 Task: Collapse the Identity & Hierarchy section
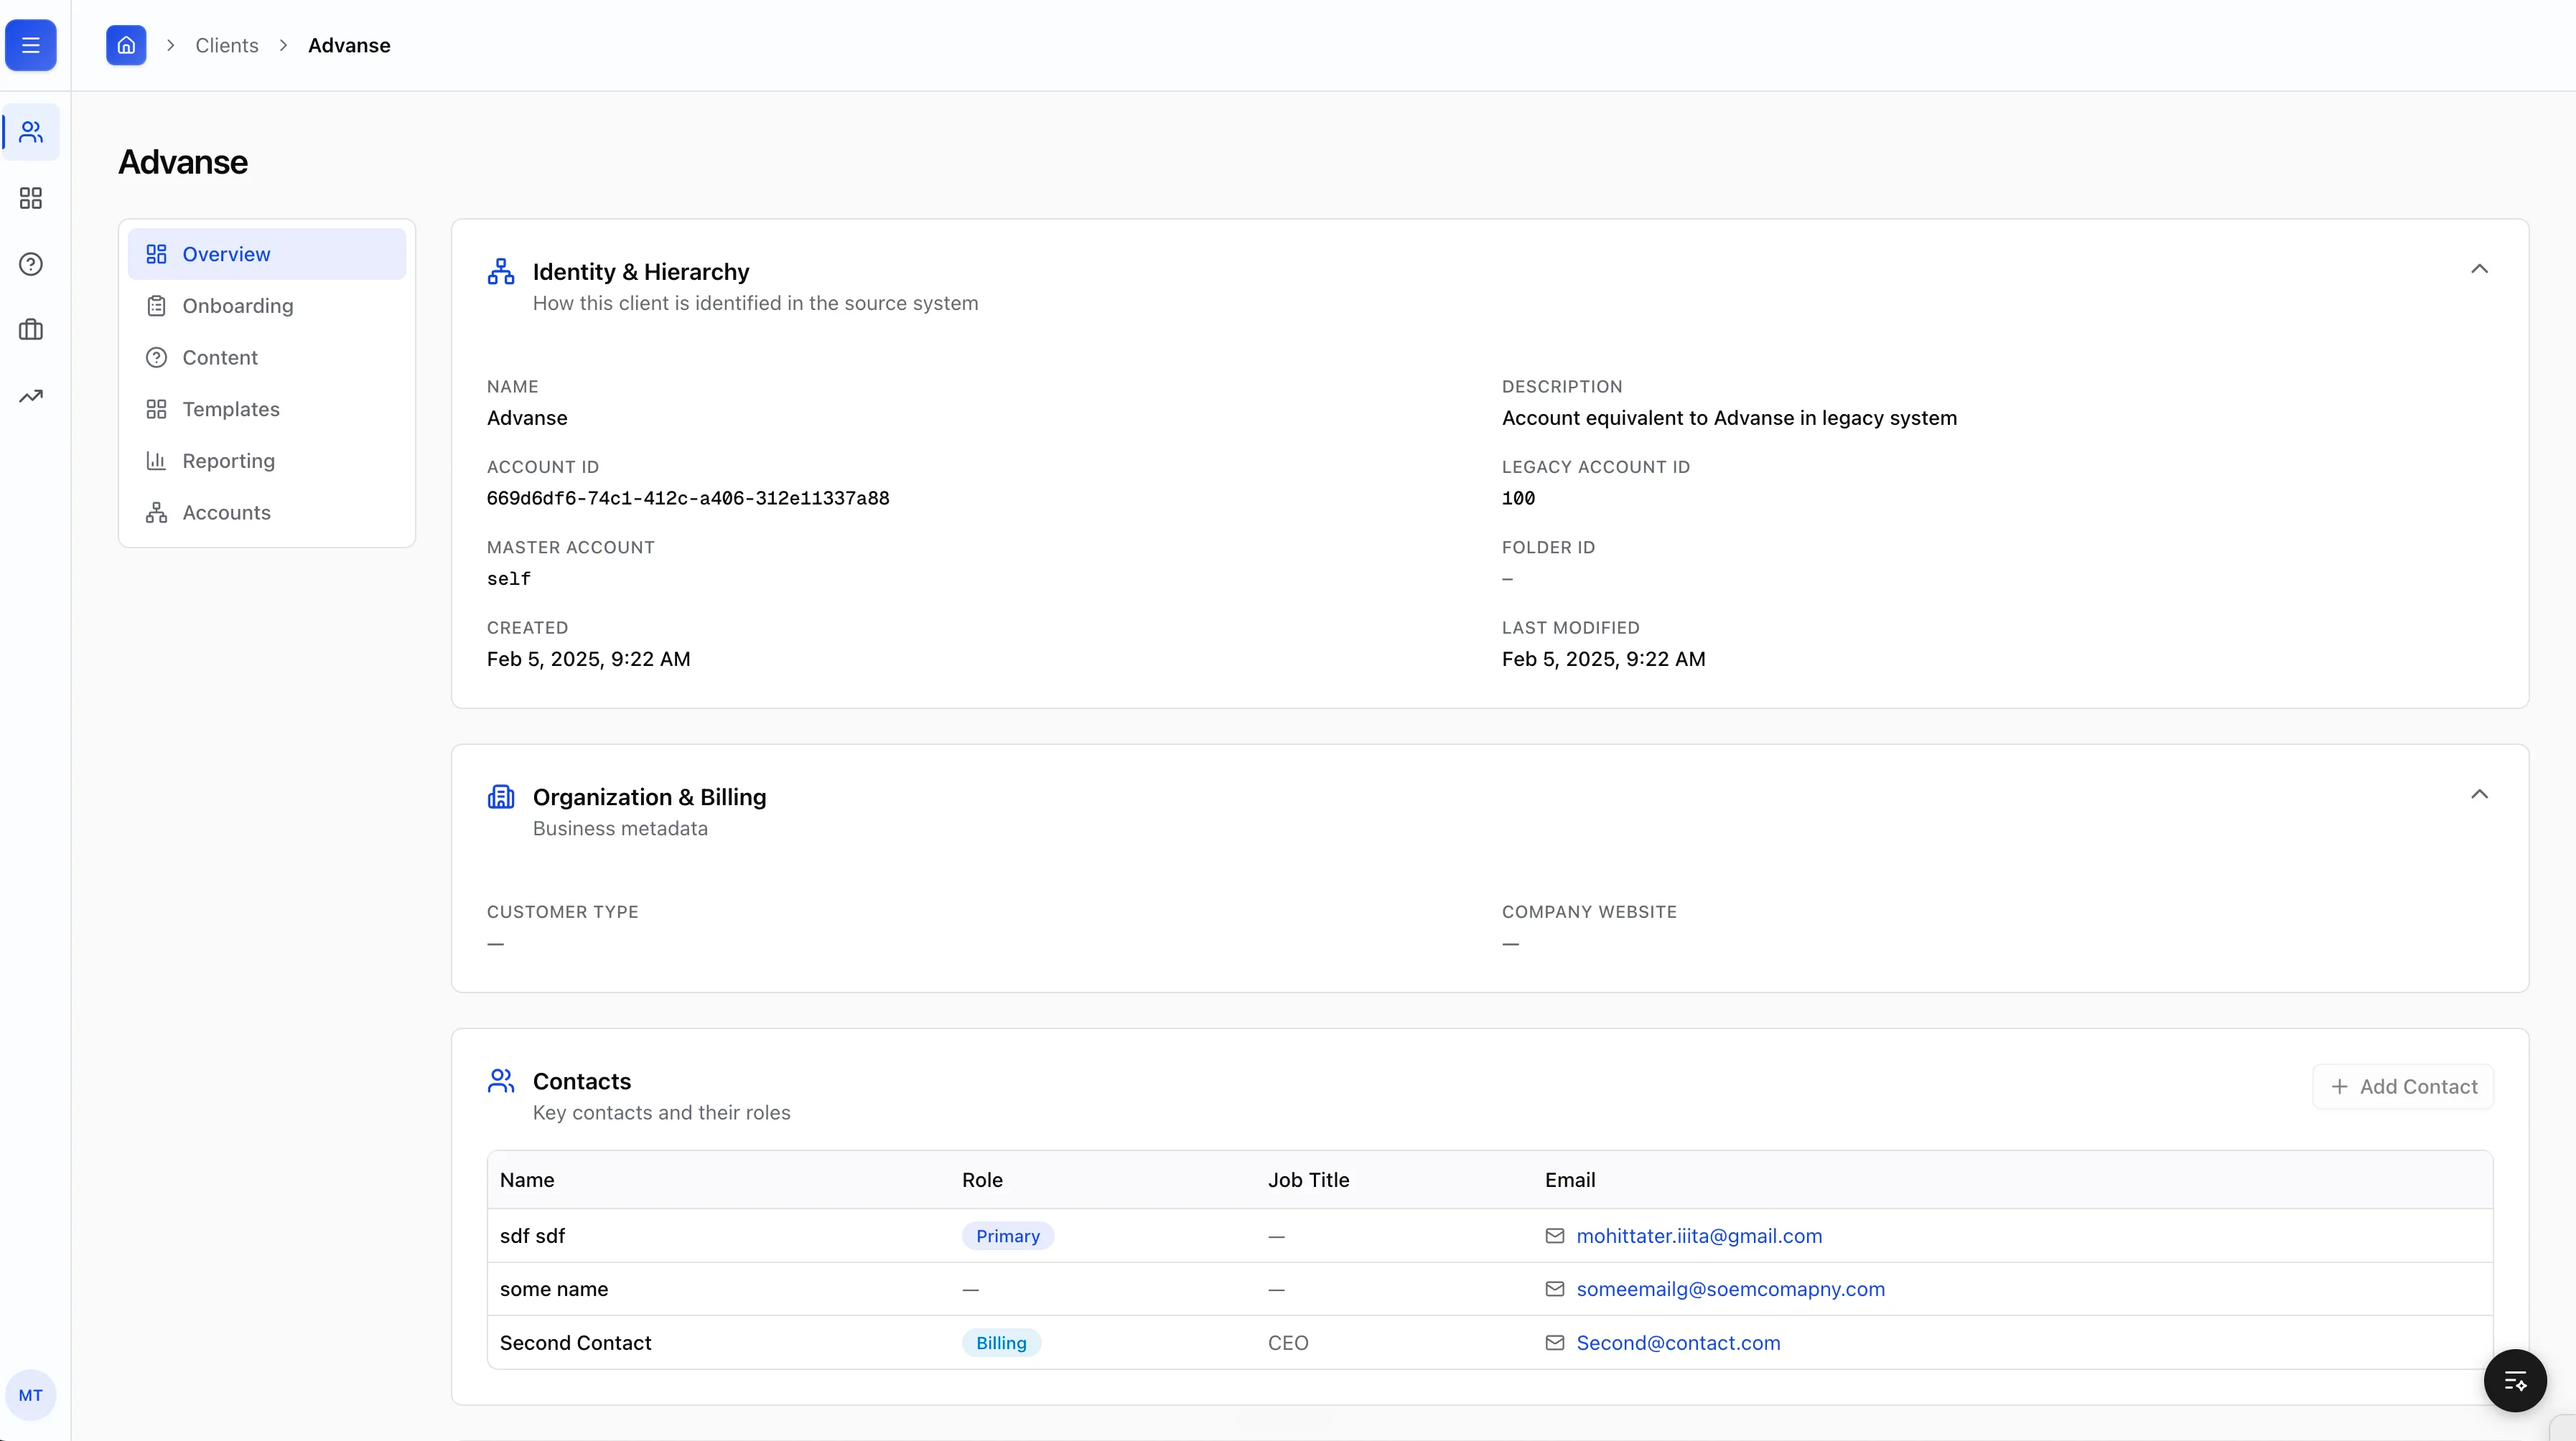pos(2479,269)
